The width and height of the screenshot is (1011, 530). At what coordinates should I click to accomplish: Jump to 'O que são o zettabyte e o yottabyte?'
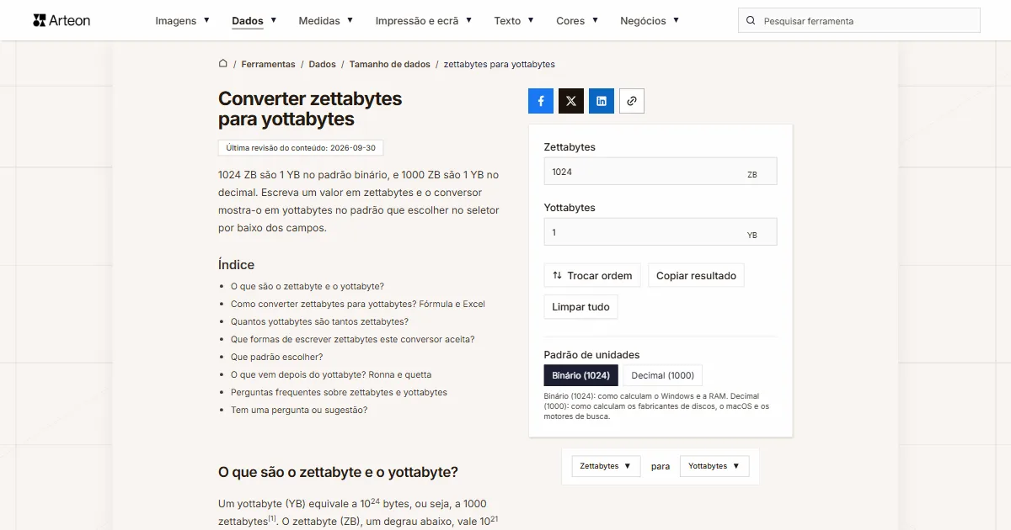point(308,287)
